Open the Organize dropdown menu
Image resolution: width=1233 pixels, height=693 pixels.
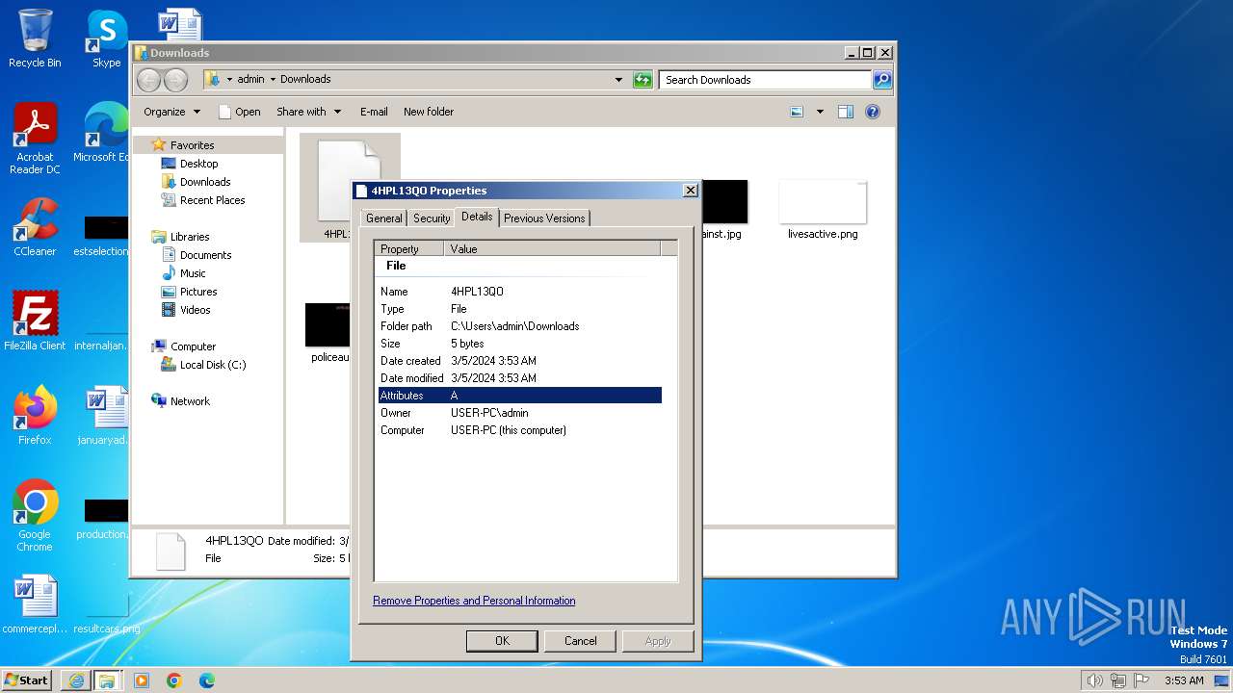click(x=171, y=112)
